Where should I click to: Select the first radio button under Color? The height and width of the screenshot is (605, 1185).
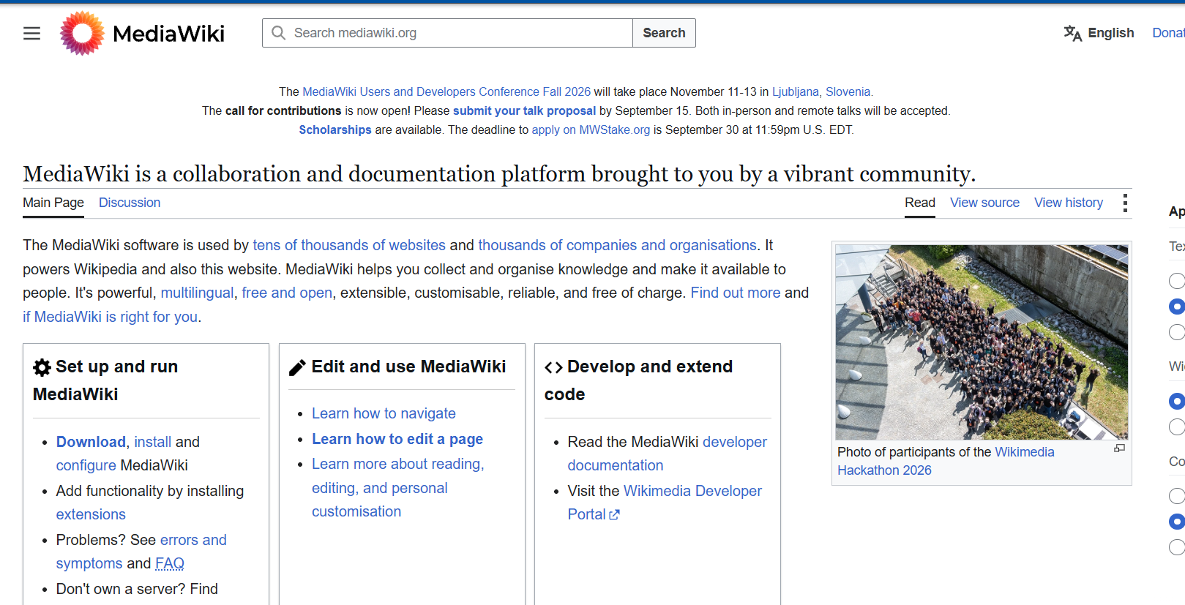click(x=1177, y=496)
